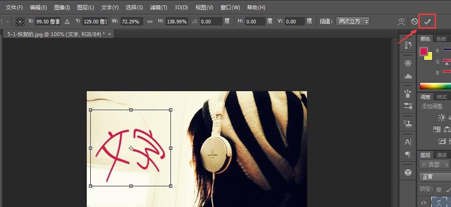Viewport: 451px width, 207px height.
Task: Open the Paragraph panel icon
Action: pos(408,155)
